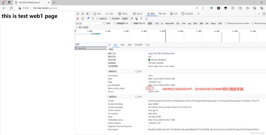Open the tab actions menu icon

point(9,2)
